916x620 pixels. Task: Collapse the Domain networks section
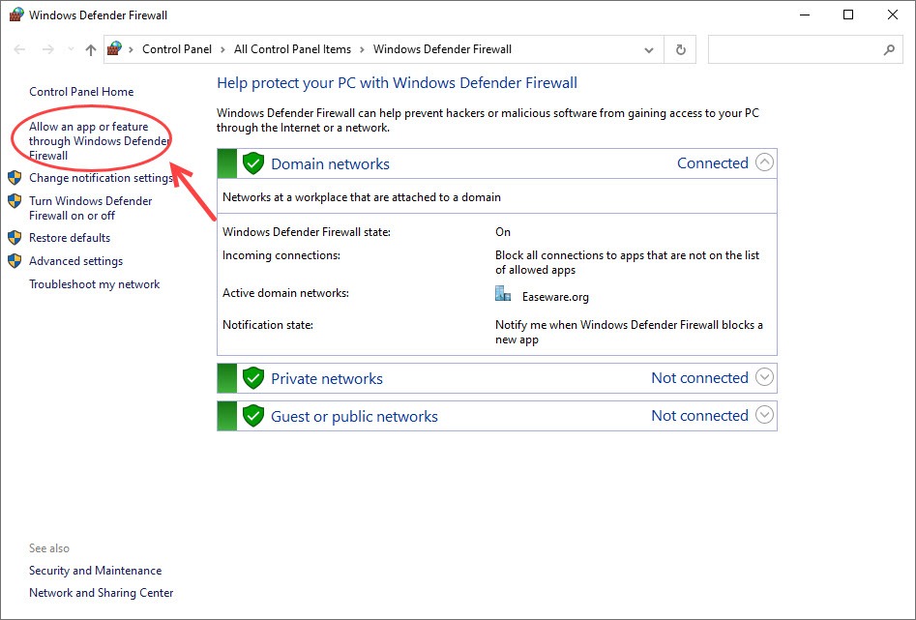pos(764,162)
